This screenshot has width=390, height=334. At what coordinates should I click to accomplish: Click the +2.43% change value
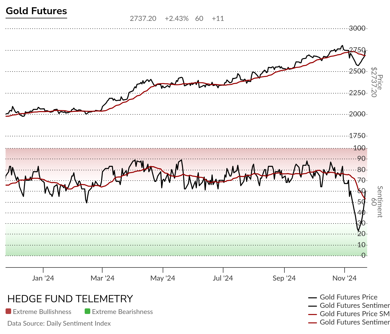coord(177,19)
